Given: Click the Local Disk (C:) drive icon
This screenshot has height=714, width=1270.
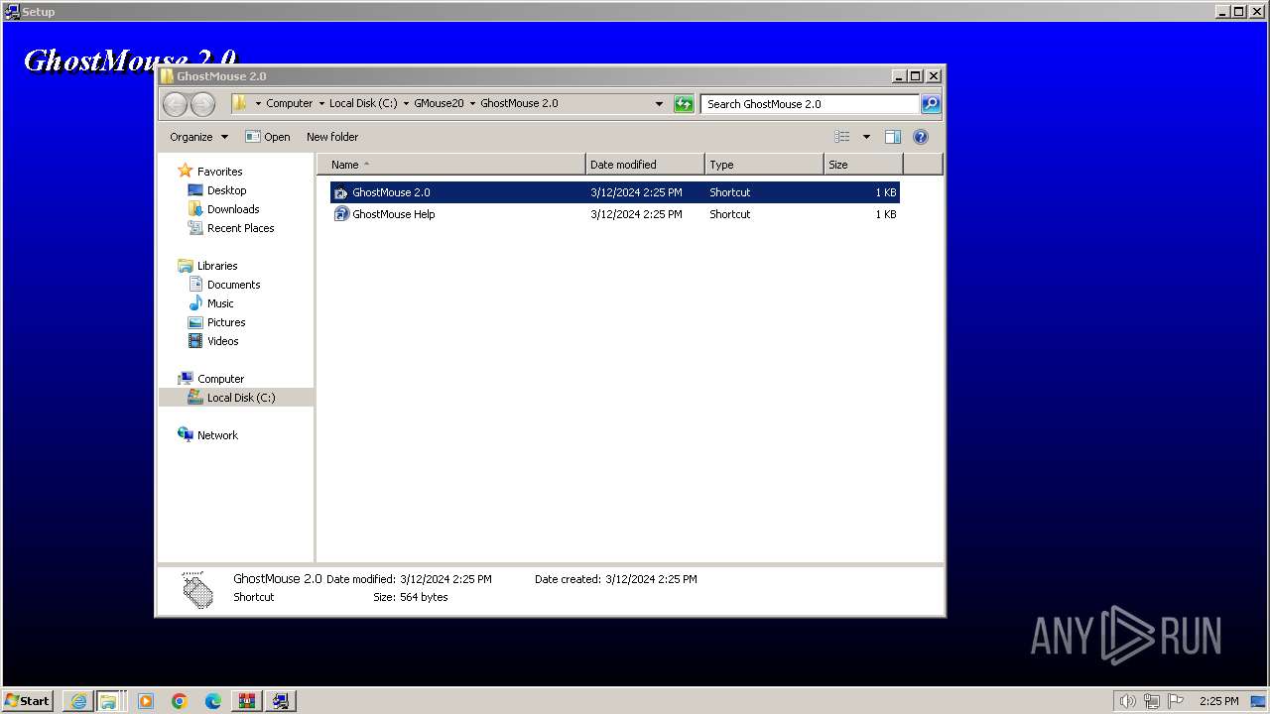Looking at the screenshot, I should [195, 398].
